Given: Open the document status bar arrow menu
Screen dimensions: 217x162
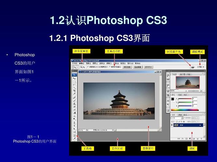Looking at the screenshot, I should point(113,130).
